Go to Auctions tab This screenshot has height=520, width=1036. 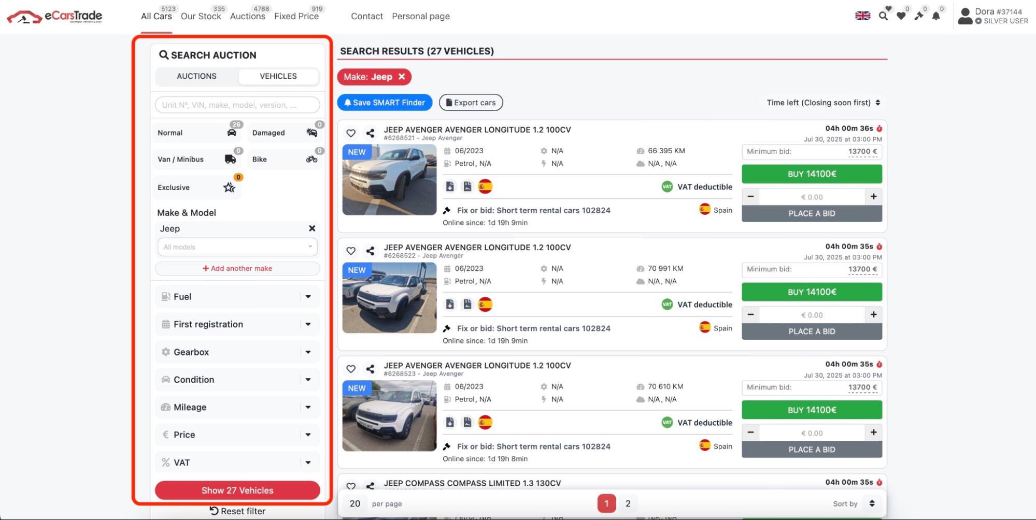click(x=248, y=16)
